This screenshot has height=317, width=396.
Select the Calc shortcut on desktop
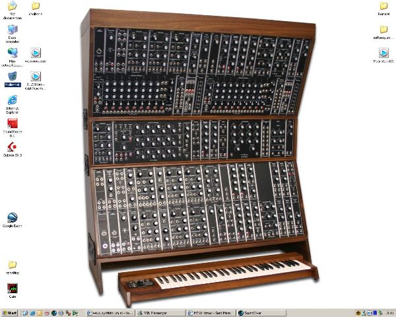[13, 290]
